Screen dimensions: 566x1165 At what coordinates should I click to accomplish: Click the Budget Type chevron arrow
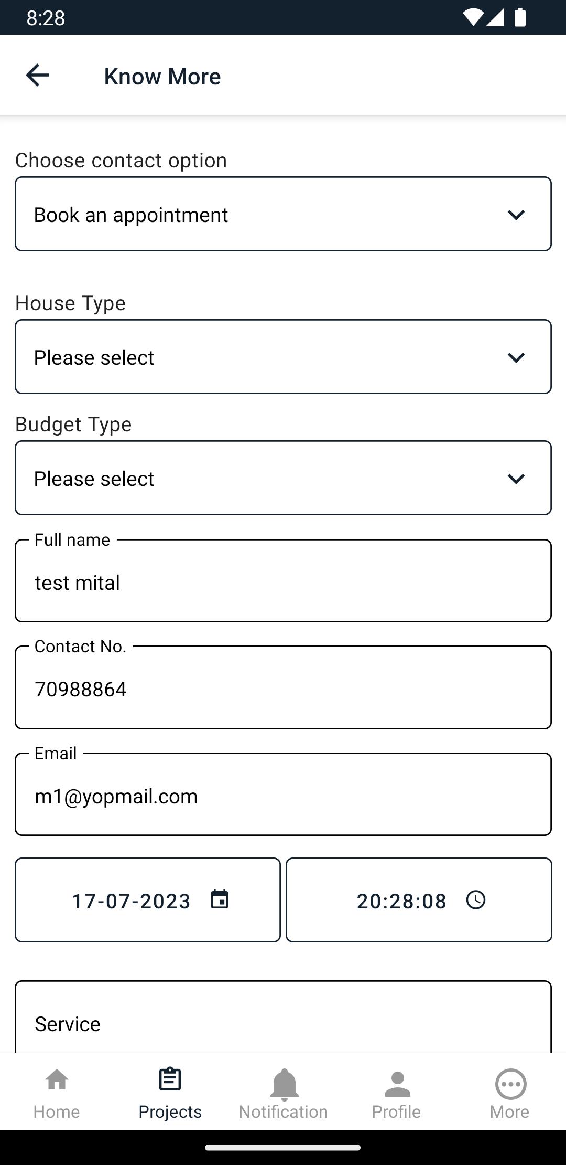tap(516, 479)
